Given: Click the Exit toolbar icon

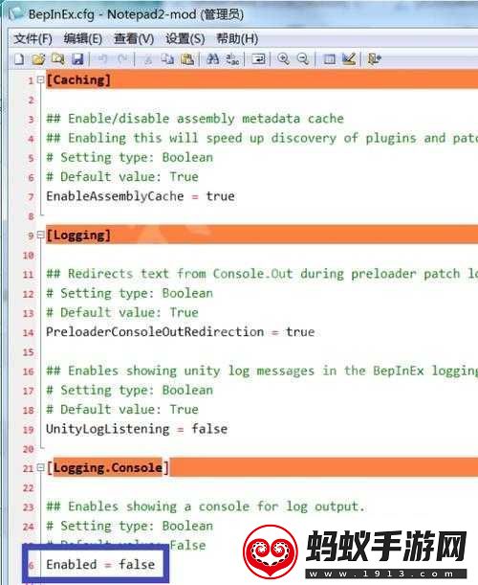Looking at the screenshot, I should click(x=374, y=59).
